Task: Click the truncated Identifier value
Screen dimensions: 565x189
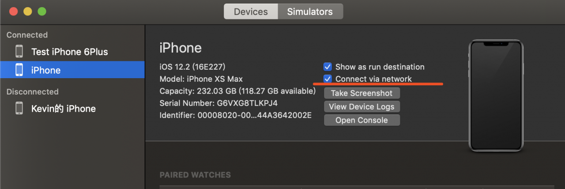Action: (255, 115)
